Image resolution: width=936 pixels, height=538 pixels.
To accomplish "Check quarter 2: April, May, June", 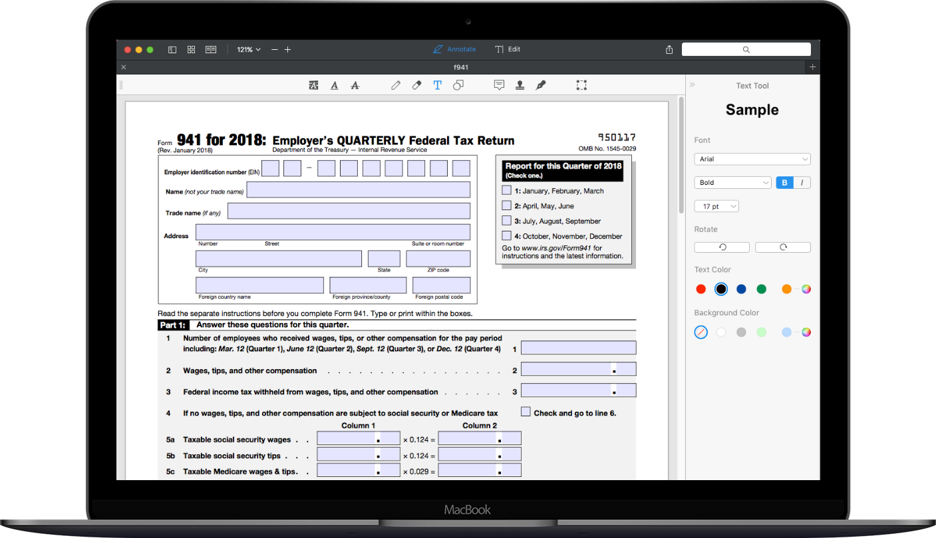I will click(x=507, y=205).
